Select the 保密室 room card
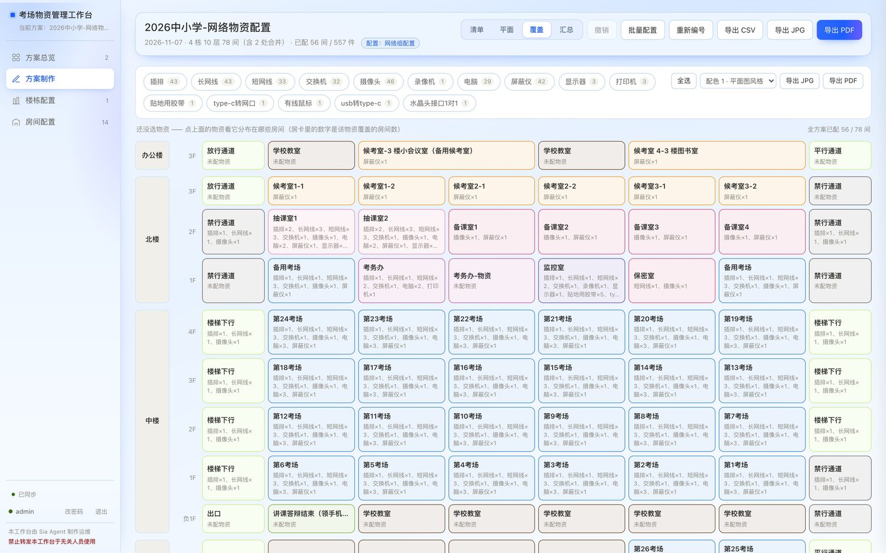This screenshot has width=886, height=553. click(672, 280)
